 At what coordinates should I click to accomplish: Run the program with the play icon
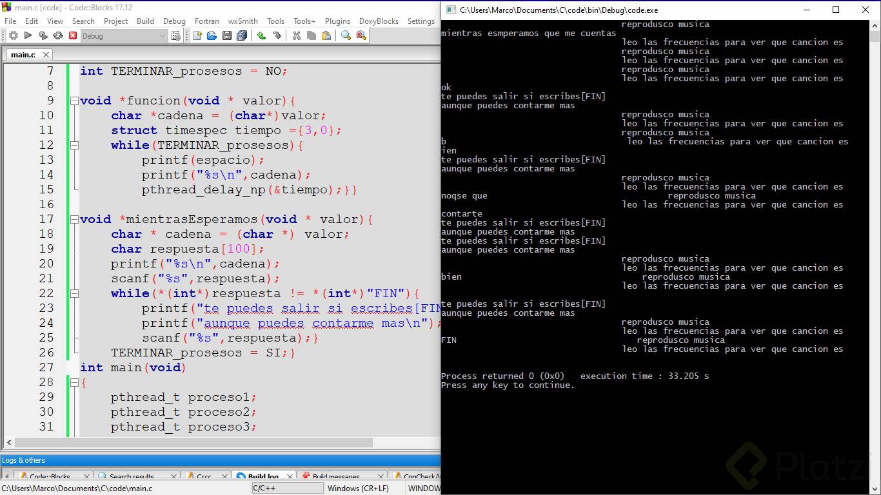(x=28, y=36)
